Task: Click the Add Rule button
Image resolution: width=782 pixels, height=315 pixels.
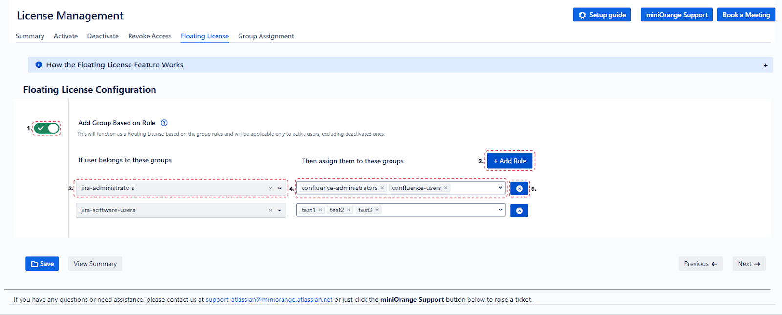Action: coord(510,161)
